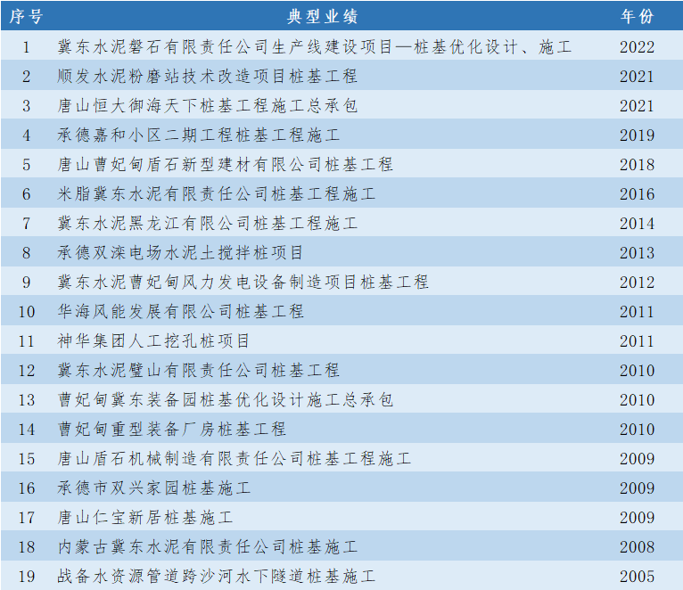
Task: Click year 2011 in 华海风能 row
Action: pos(637,312)
